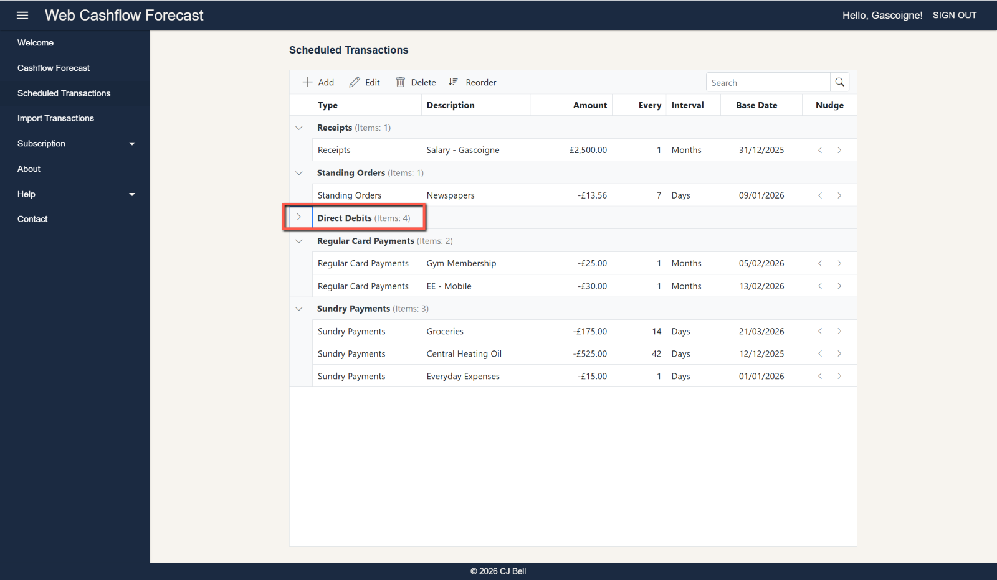Expand the Subscription sidebar dropdown

(x=131, y=144)
